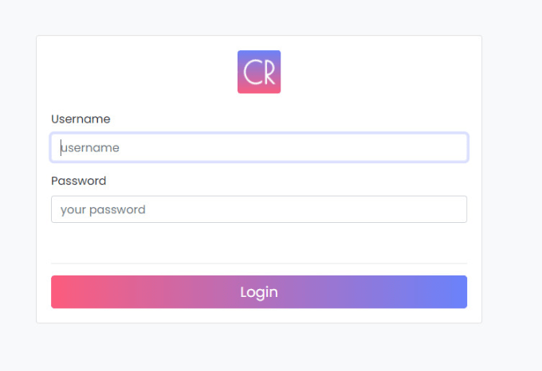The height and width of the screenshot is (371, 542).
Task: Click the divider line above Login
Action: pos(259,263)
